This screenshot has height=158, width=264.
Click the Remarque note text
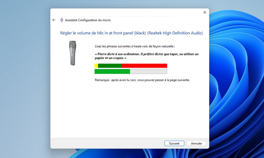tap(142, 80)
